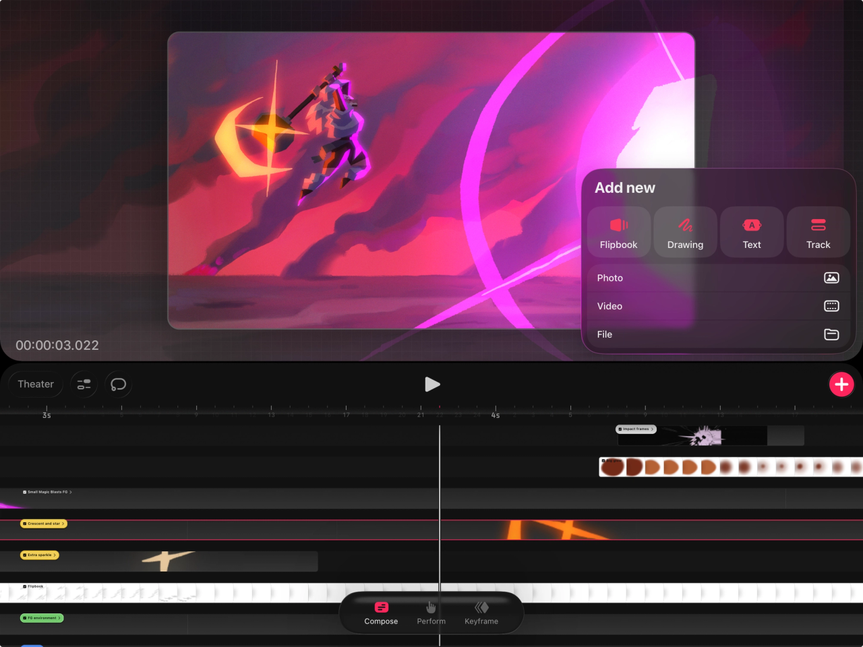Select the Perform mode tab
Viewport: 863px width, 647px height.
tap(431, 614)
